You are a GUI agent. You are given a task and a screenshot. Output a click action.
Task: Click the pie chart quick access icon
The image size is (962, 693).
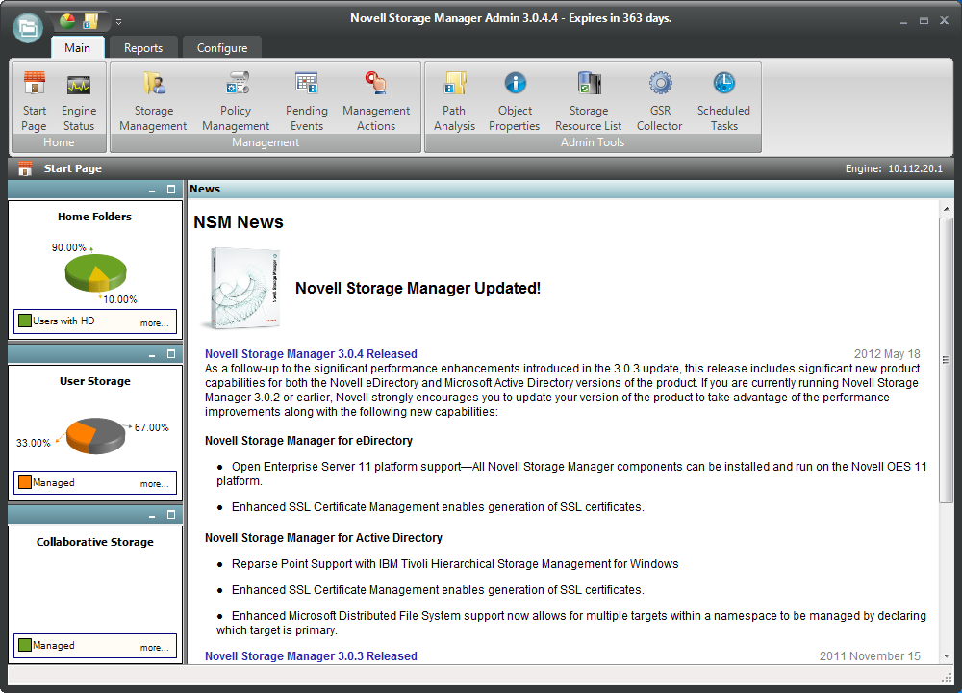[x=67, y=20]
